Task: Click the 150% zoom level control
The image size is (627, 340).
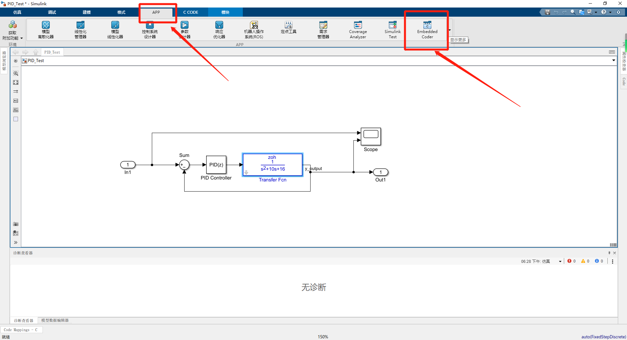Action: tap(323, 336)
